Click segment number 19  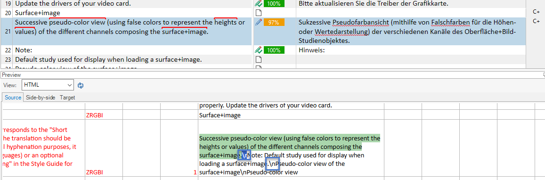click(x=8, y=4)
